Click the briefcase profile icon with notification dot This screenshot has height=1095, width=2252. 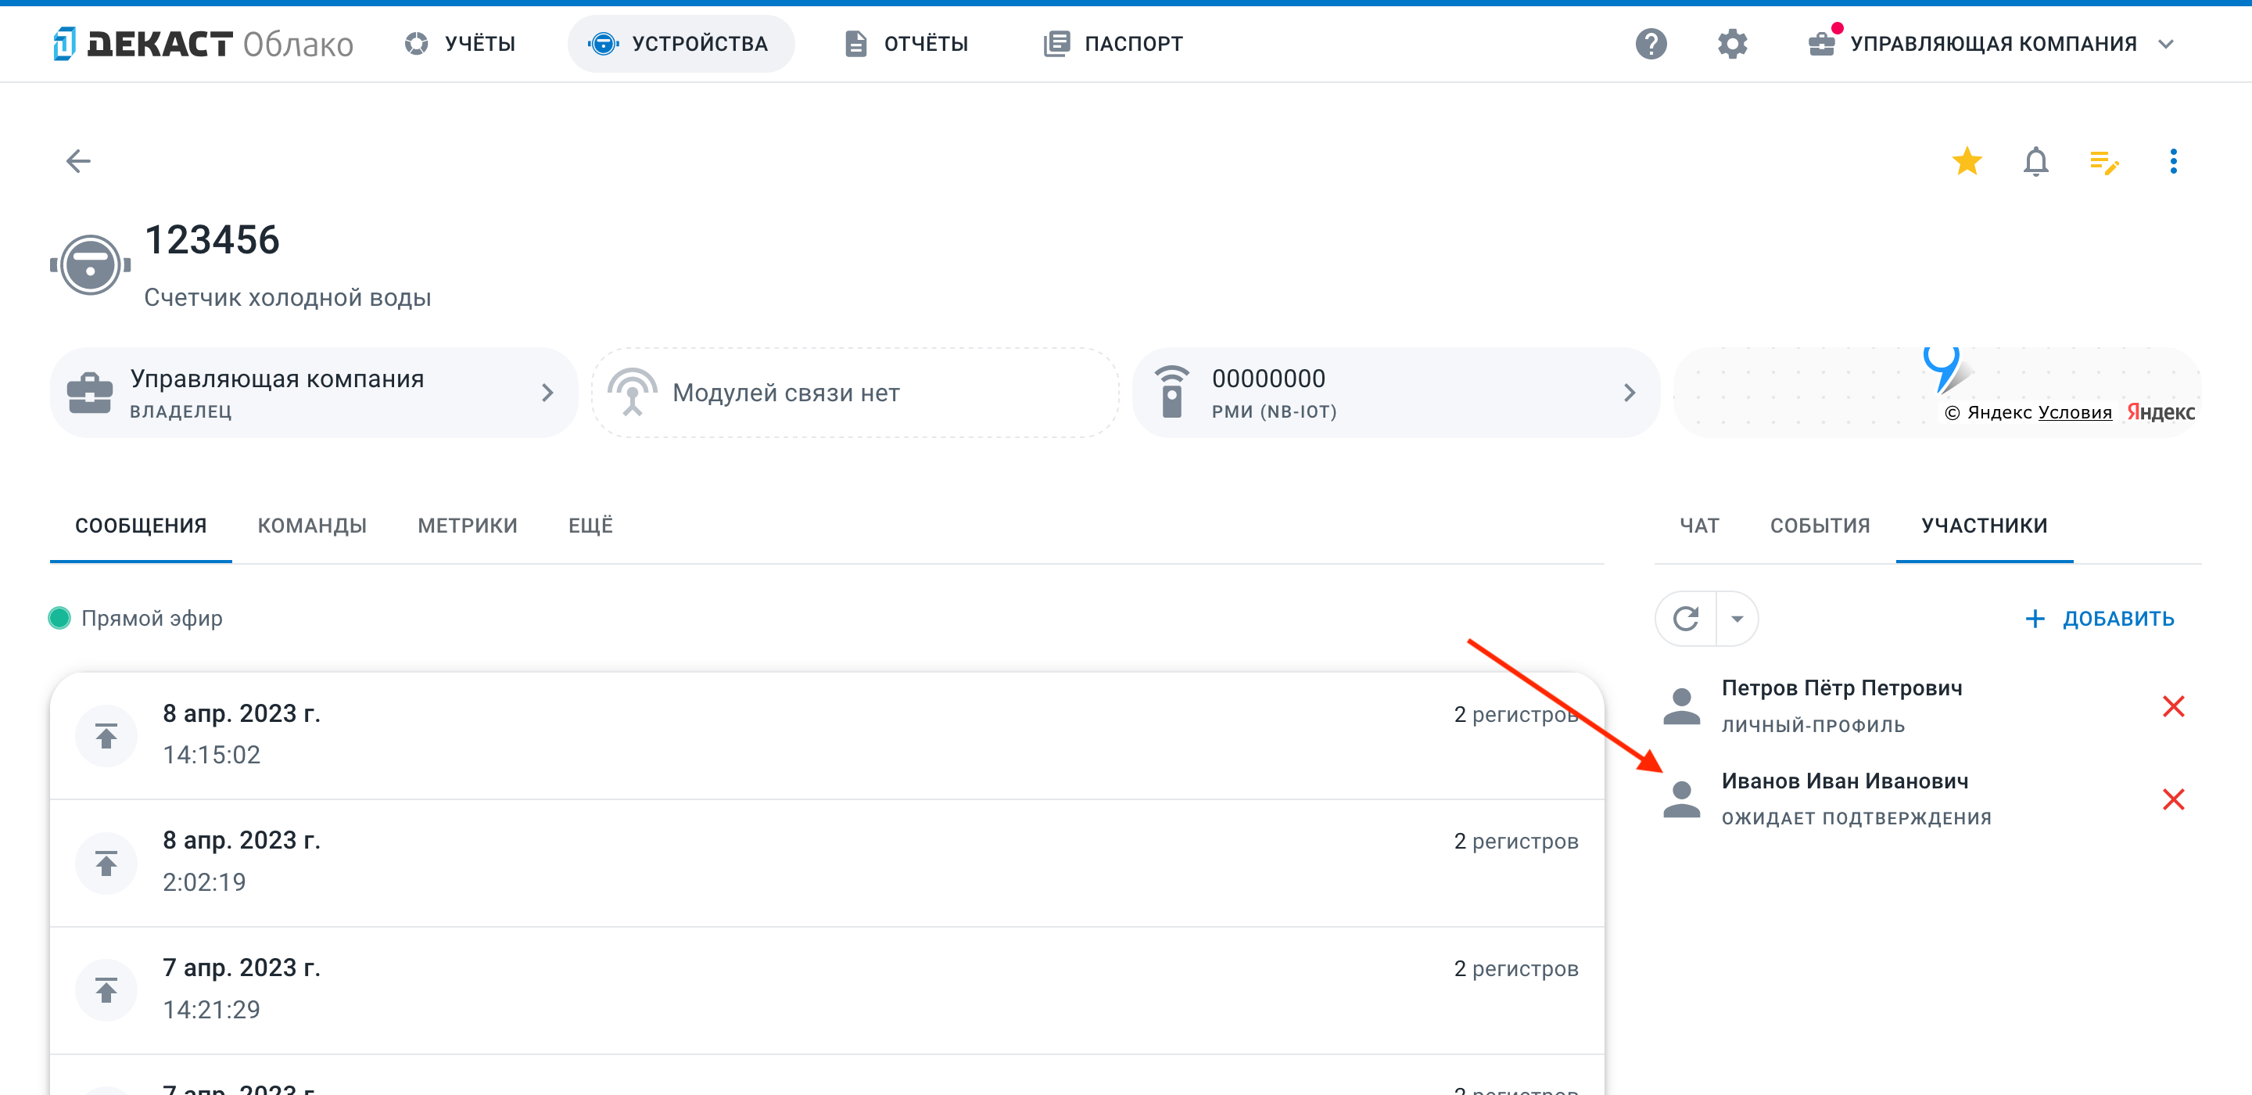click(x=1823, y=42)
